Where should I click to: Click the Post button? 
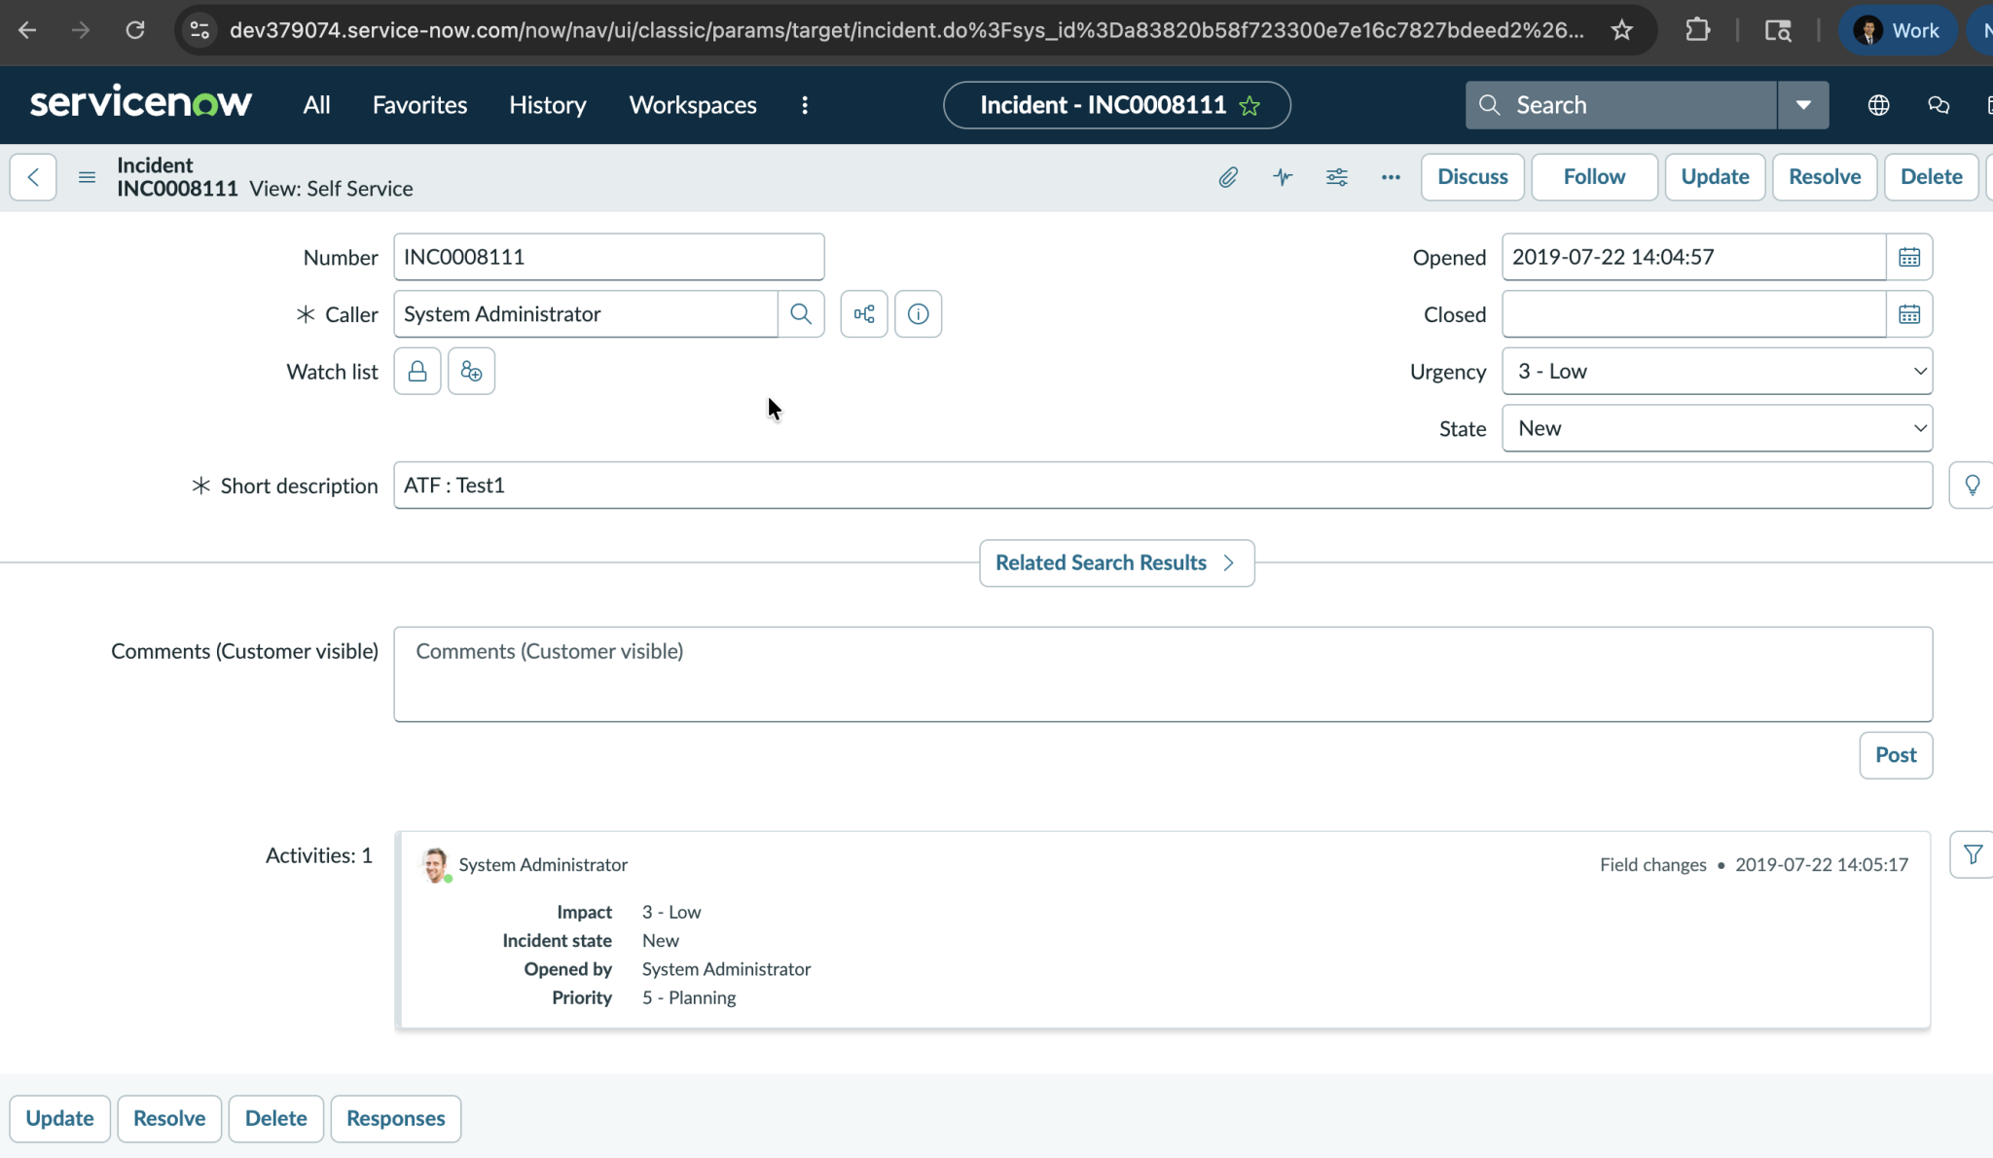1896,755
